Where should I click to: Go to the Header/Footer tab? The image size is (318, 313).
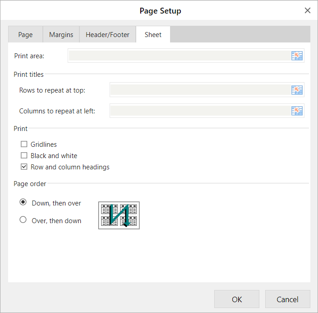coord(107,34)
